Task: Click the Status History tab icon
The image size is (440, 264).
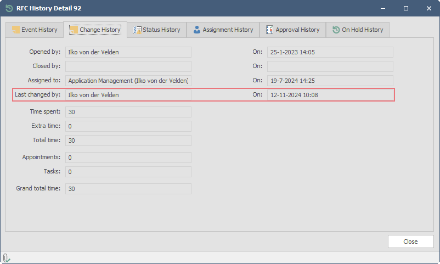Action: pyautogui.click(x=137, y=30)
